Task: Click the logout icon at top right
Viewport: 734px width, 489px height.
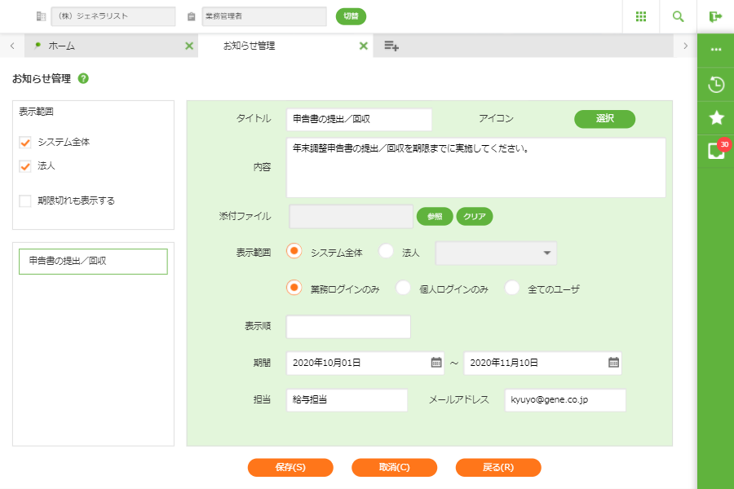Action: (x=715, y=16)
